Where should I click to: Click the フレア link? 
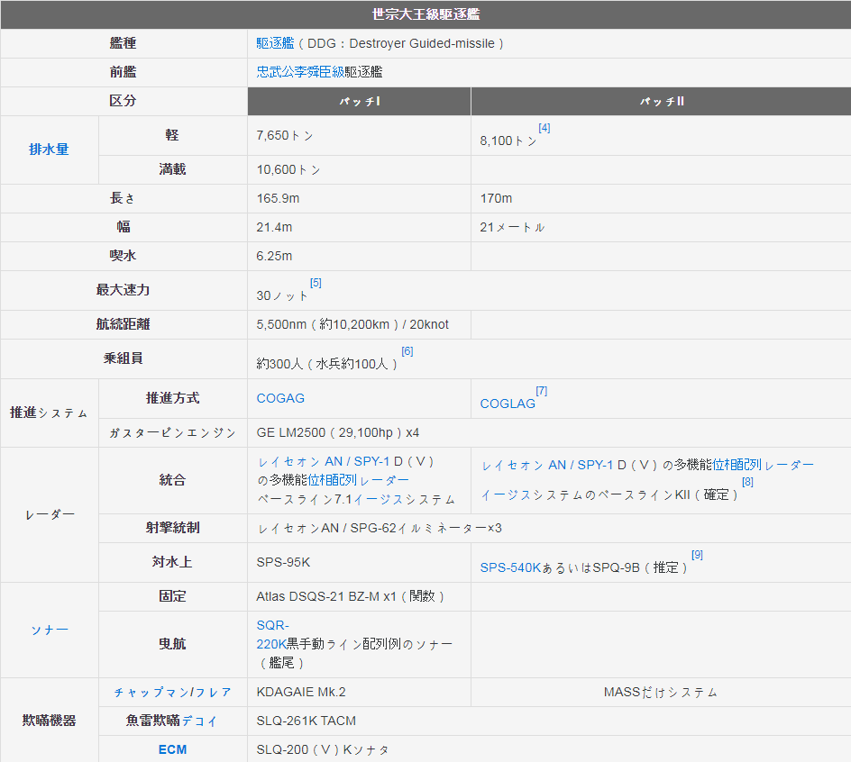point(214,692)
